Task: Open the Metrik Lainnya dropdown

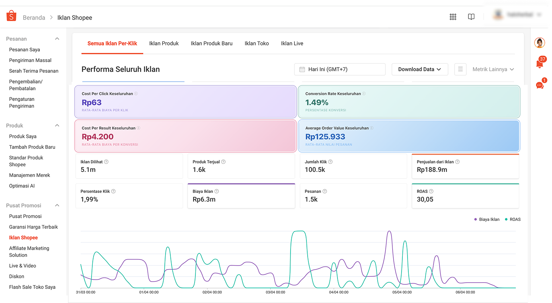Action: tap(493, 69)
